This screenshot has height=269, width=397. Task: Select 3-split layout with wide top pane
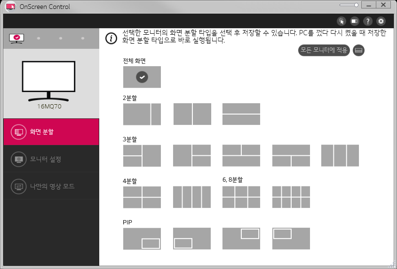coord(291,155)
